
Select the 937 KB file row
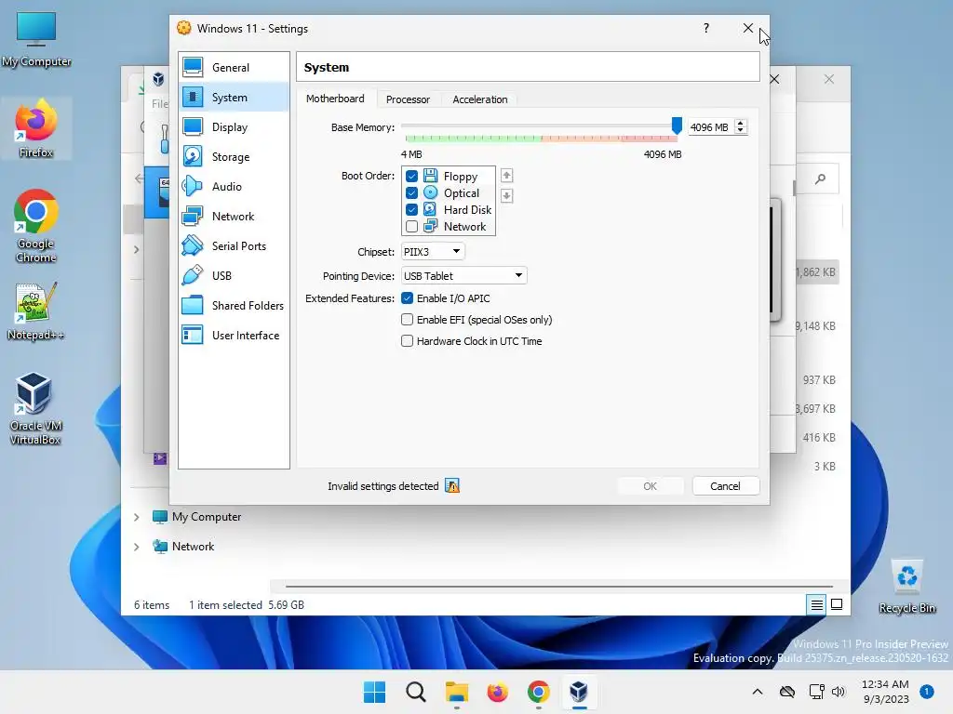pos(817,380)
